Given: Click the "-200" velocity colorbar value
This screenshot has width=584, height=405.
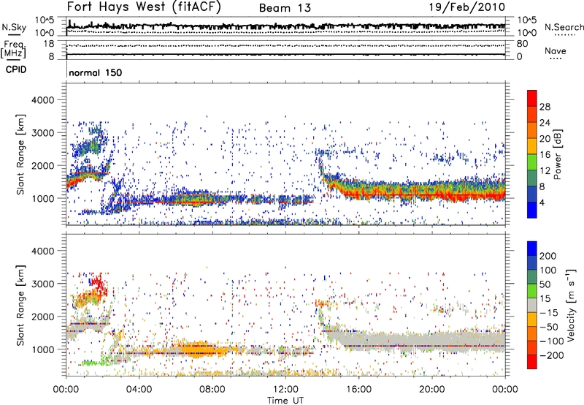Looking at the screenshot, I should click(x=551, y=355).
